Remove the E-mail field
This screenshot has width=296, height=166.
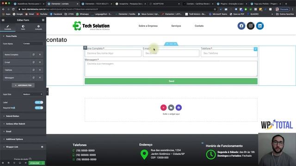[x=40, y=62]
